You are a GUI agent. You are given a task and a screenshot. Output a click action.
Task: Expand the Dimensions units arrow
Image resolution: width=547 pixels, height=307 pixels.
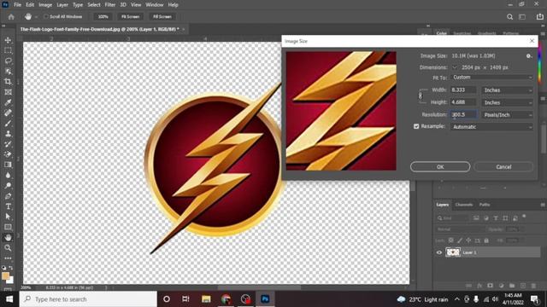[454, 67]
